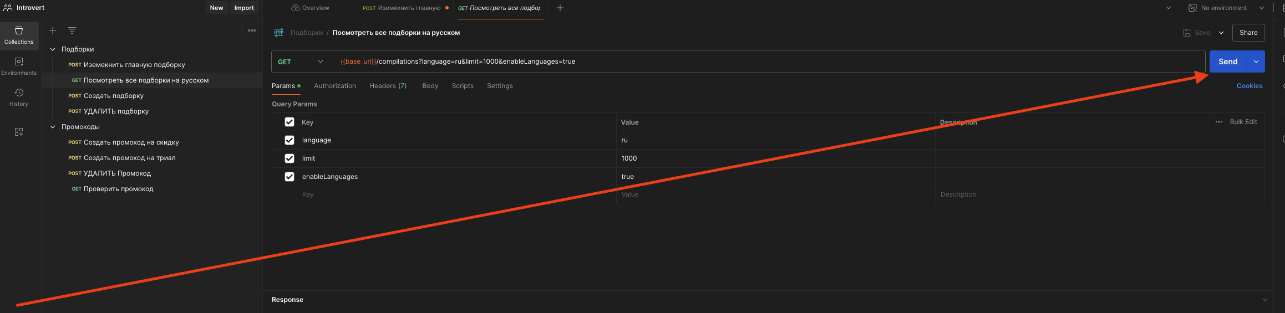Switch to the Headers (7) tab
Viewport: 1285px width, 313px height.
388,86
